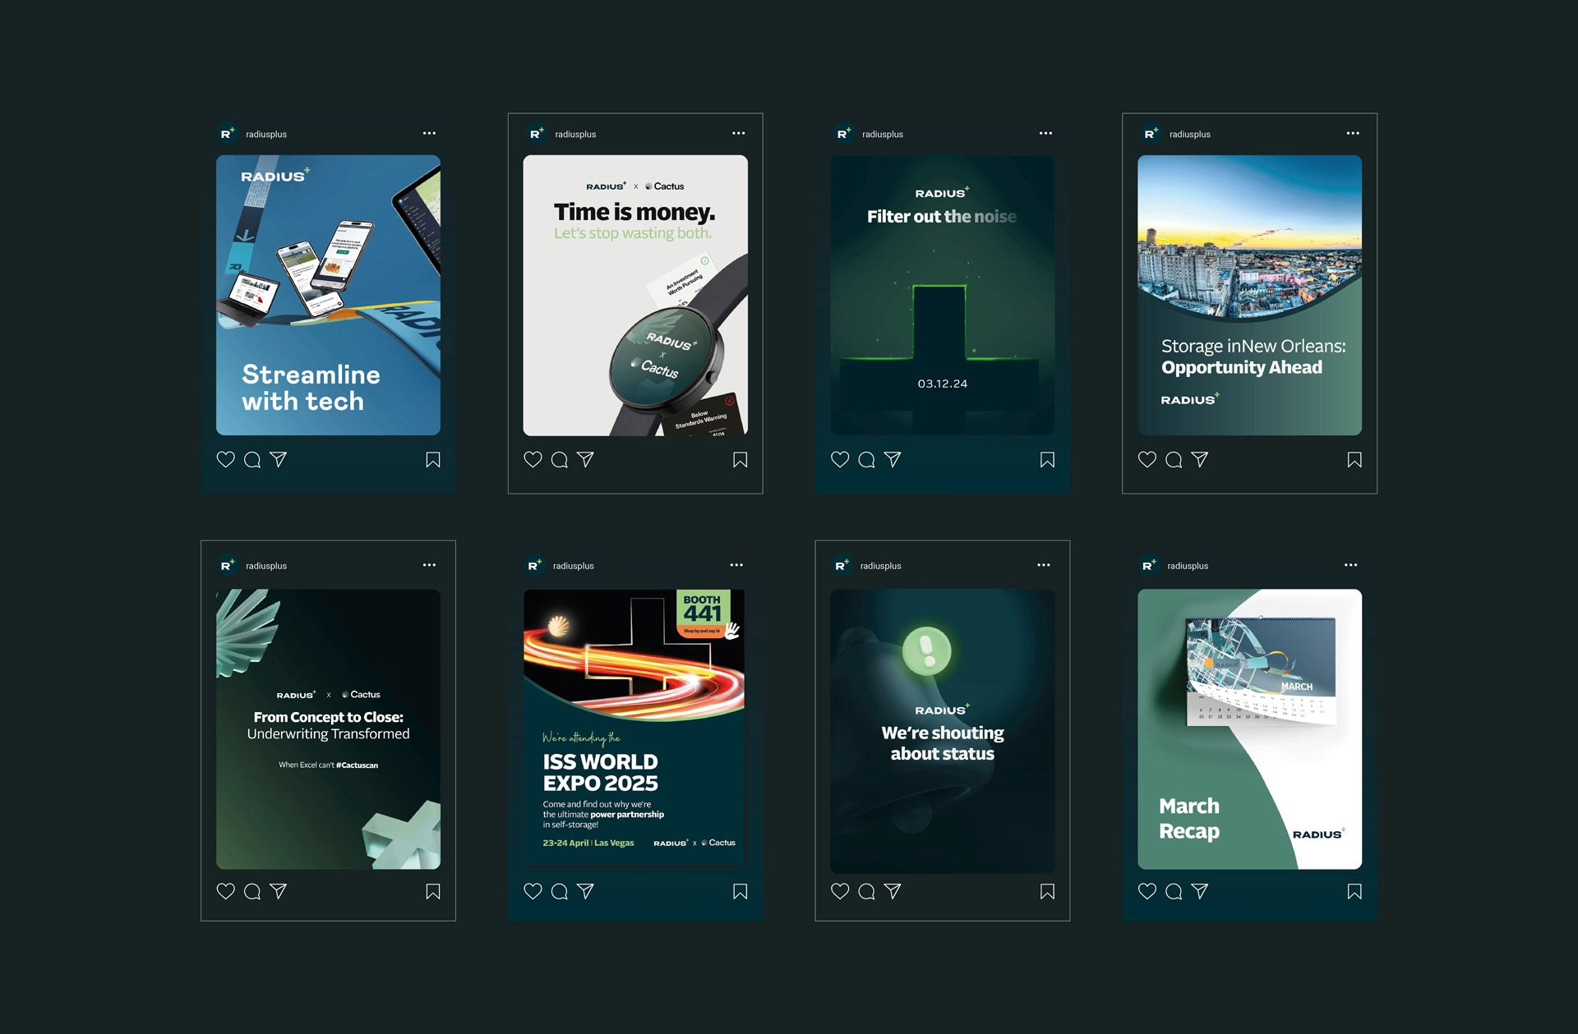Open three-dot menu on 'From Concept to Close' post
The height and width of the screenshot is (1034, 1578).
429,565
